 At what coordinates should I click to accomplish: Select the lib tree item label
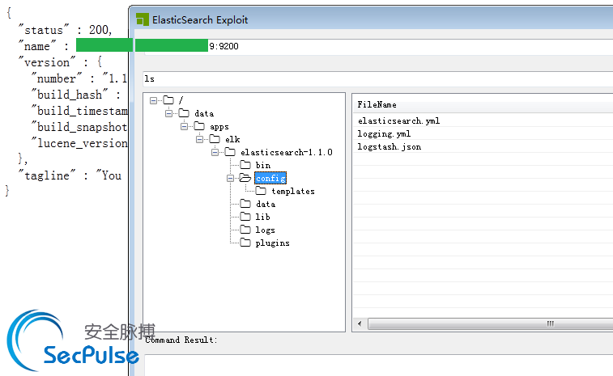point(262,217)
